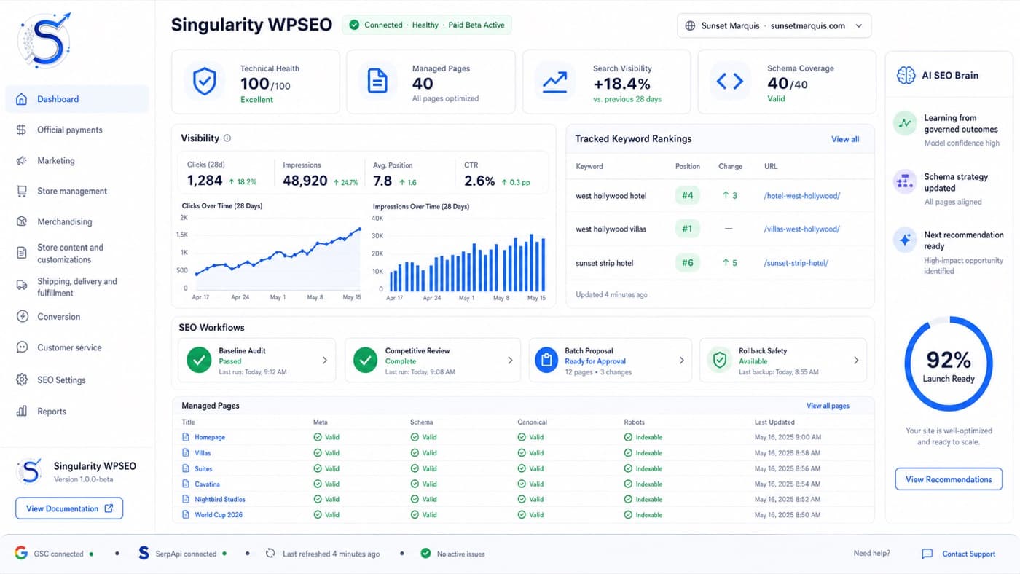Click the Schema strategy updated icon
The width and height of the screenshot is (1020, 574).
[x=905, y=181]
